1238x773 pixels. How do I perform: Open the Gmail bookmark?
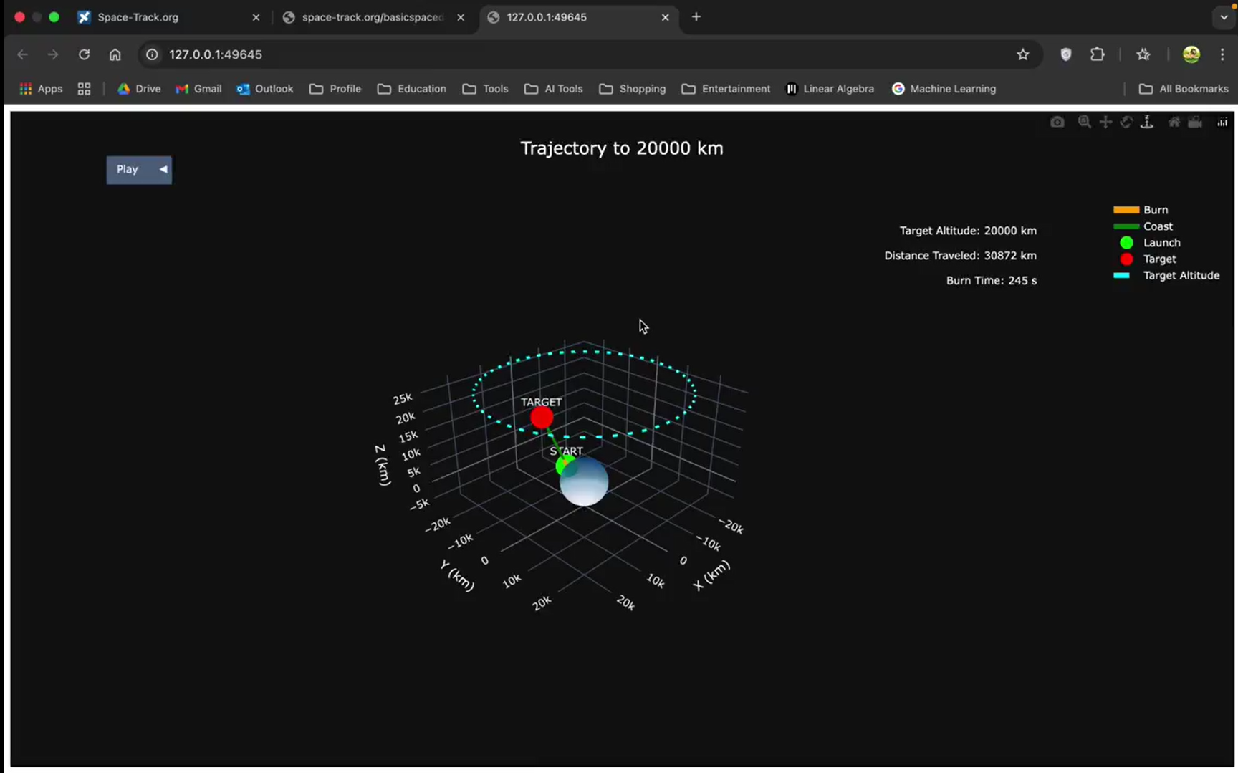(198, 89)
